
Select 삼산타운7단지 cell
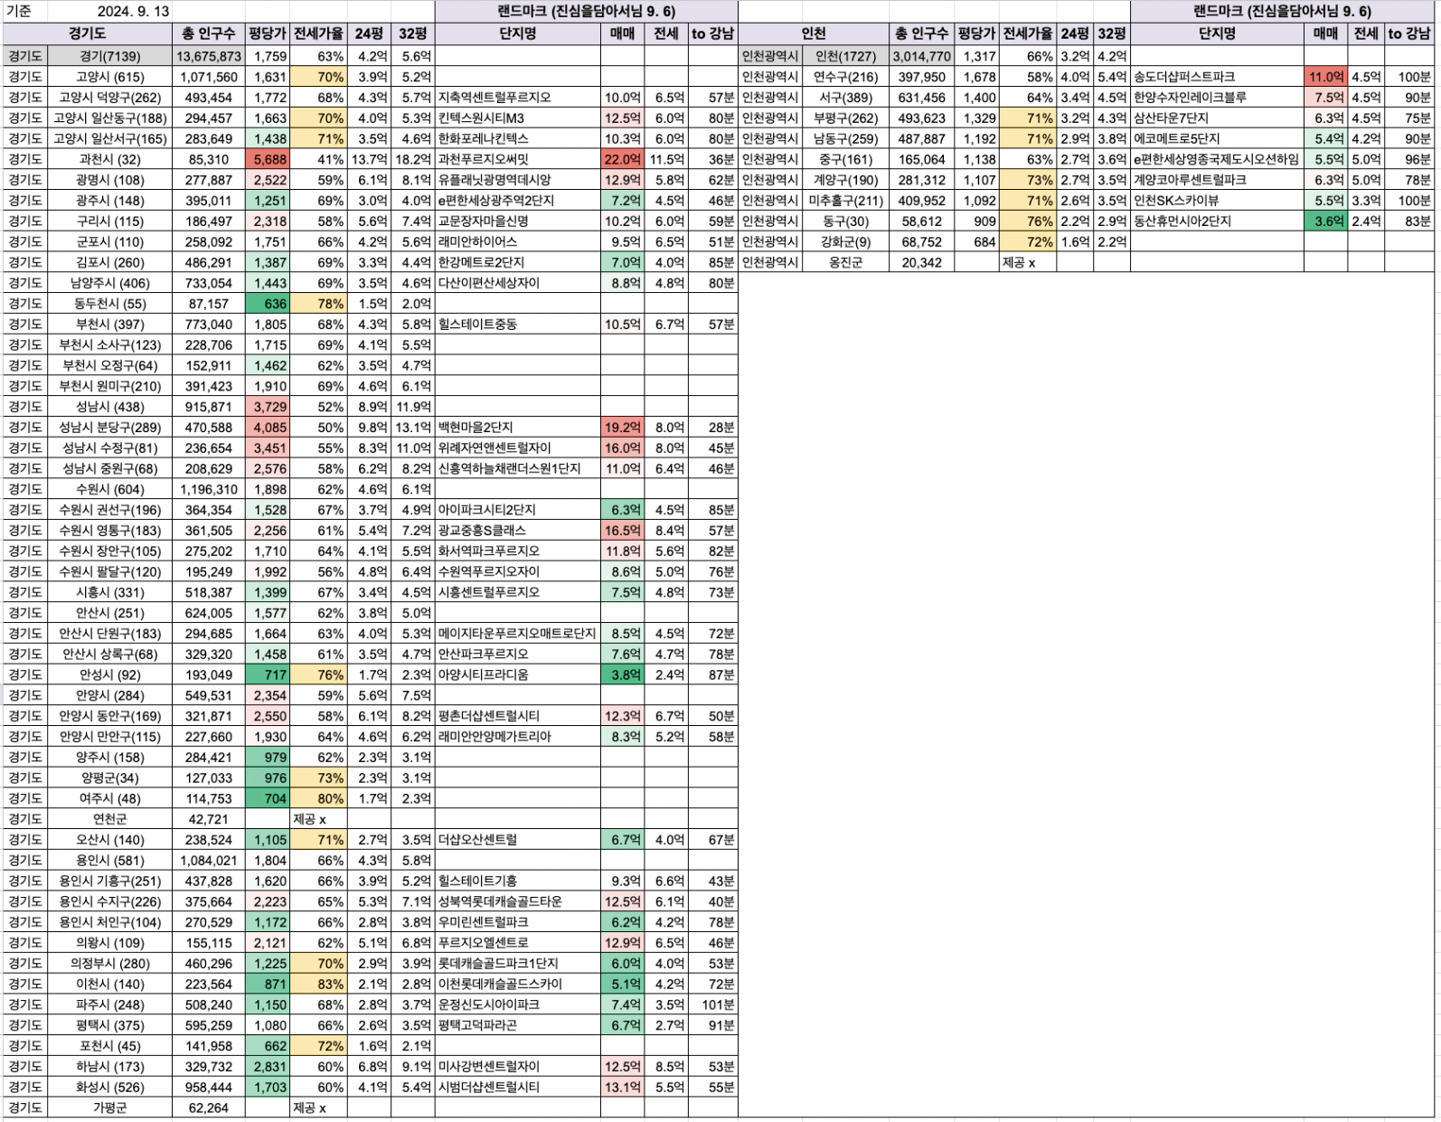pyautogui.click(x=1217, y=118)
